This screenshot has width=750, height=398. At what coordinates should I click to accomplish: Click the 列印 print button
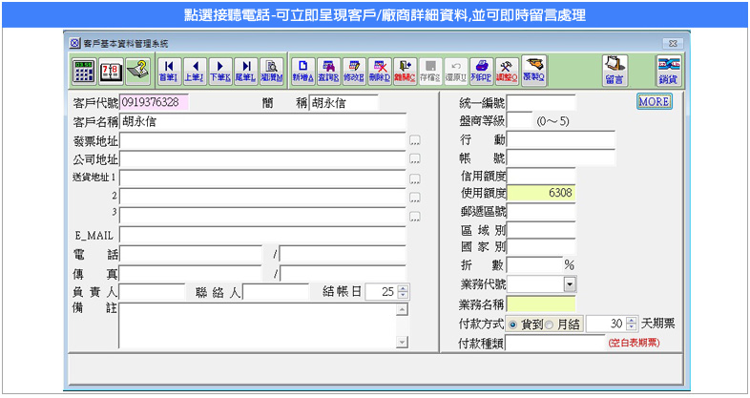pos(480,71)
